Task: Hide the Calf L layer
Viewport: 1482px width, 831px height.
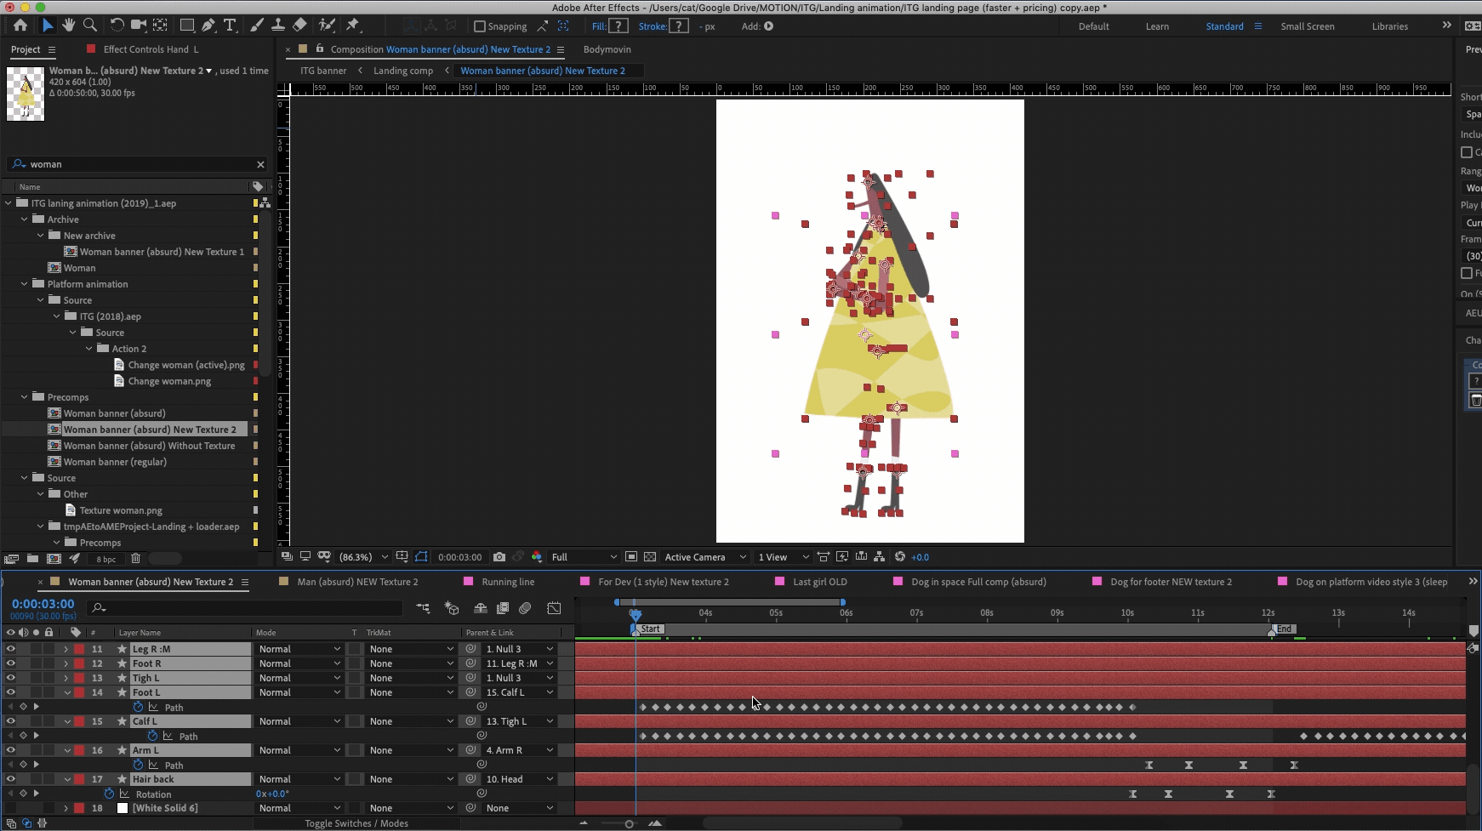Action: [x=10, y=721]
